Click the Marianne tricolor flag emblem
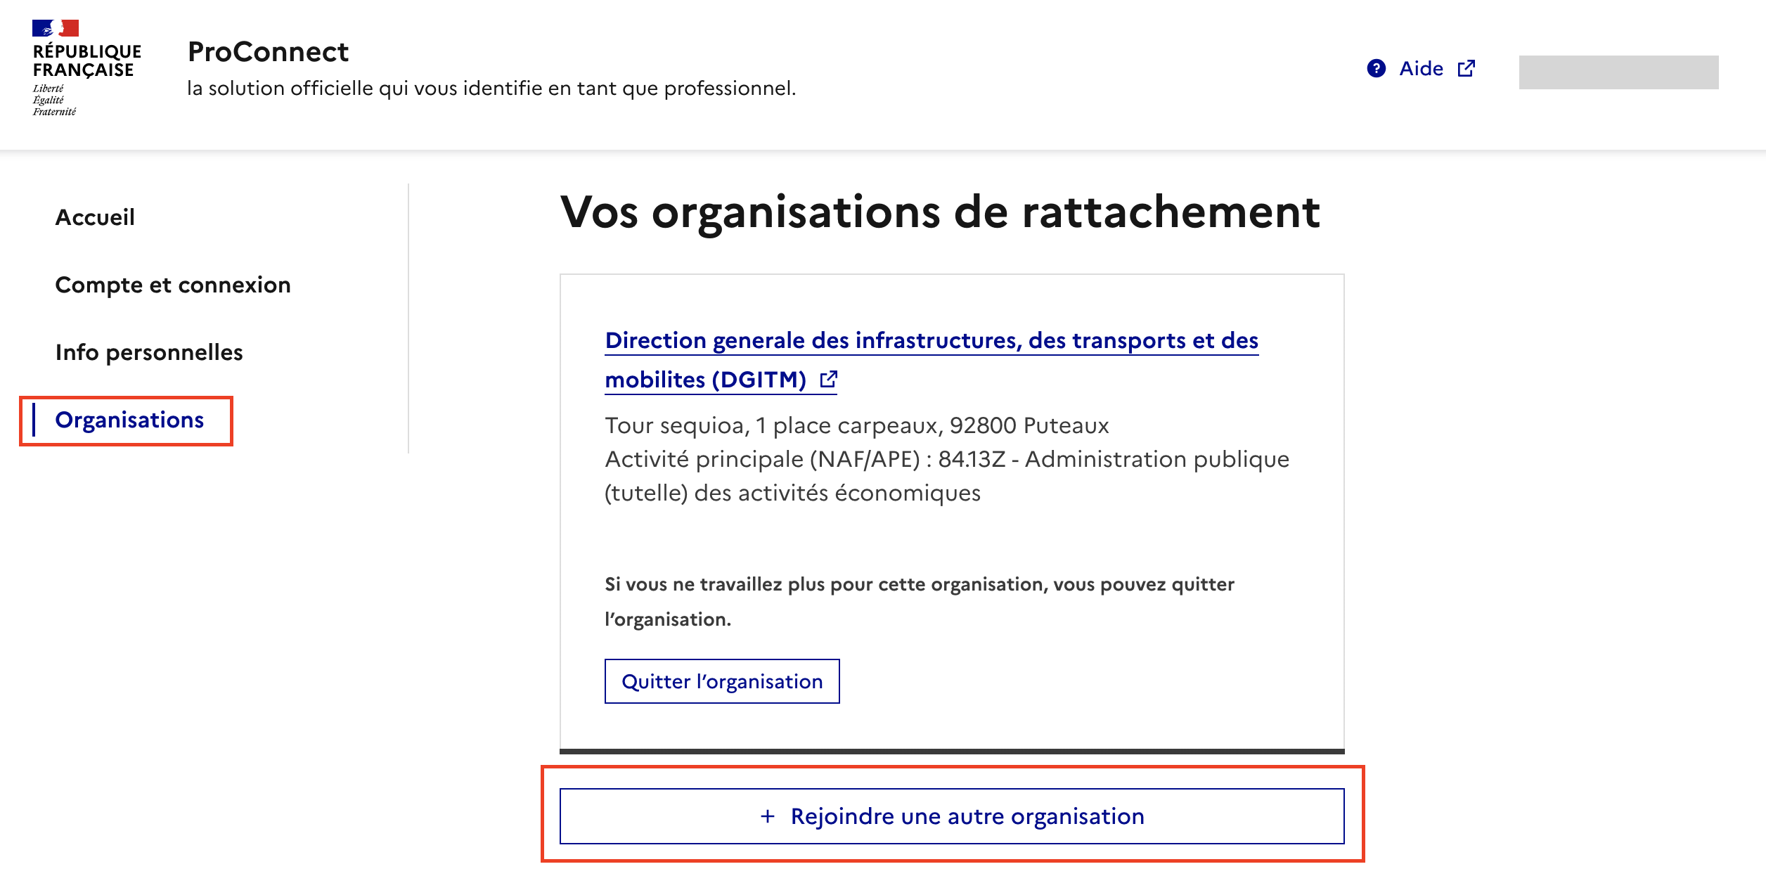Screen dimensions: 1766x876 (x=55, y=28)
